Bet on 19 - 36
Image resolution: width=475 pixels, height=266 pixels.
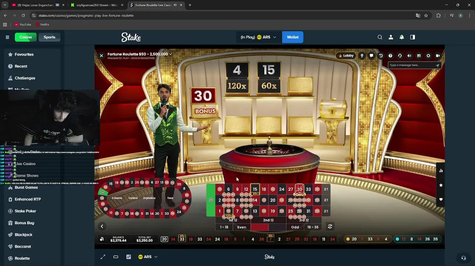tap(313, 227)
